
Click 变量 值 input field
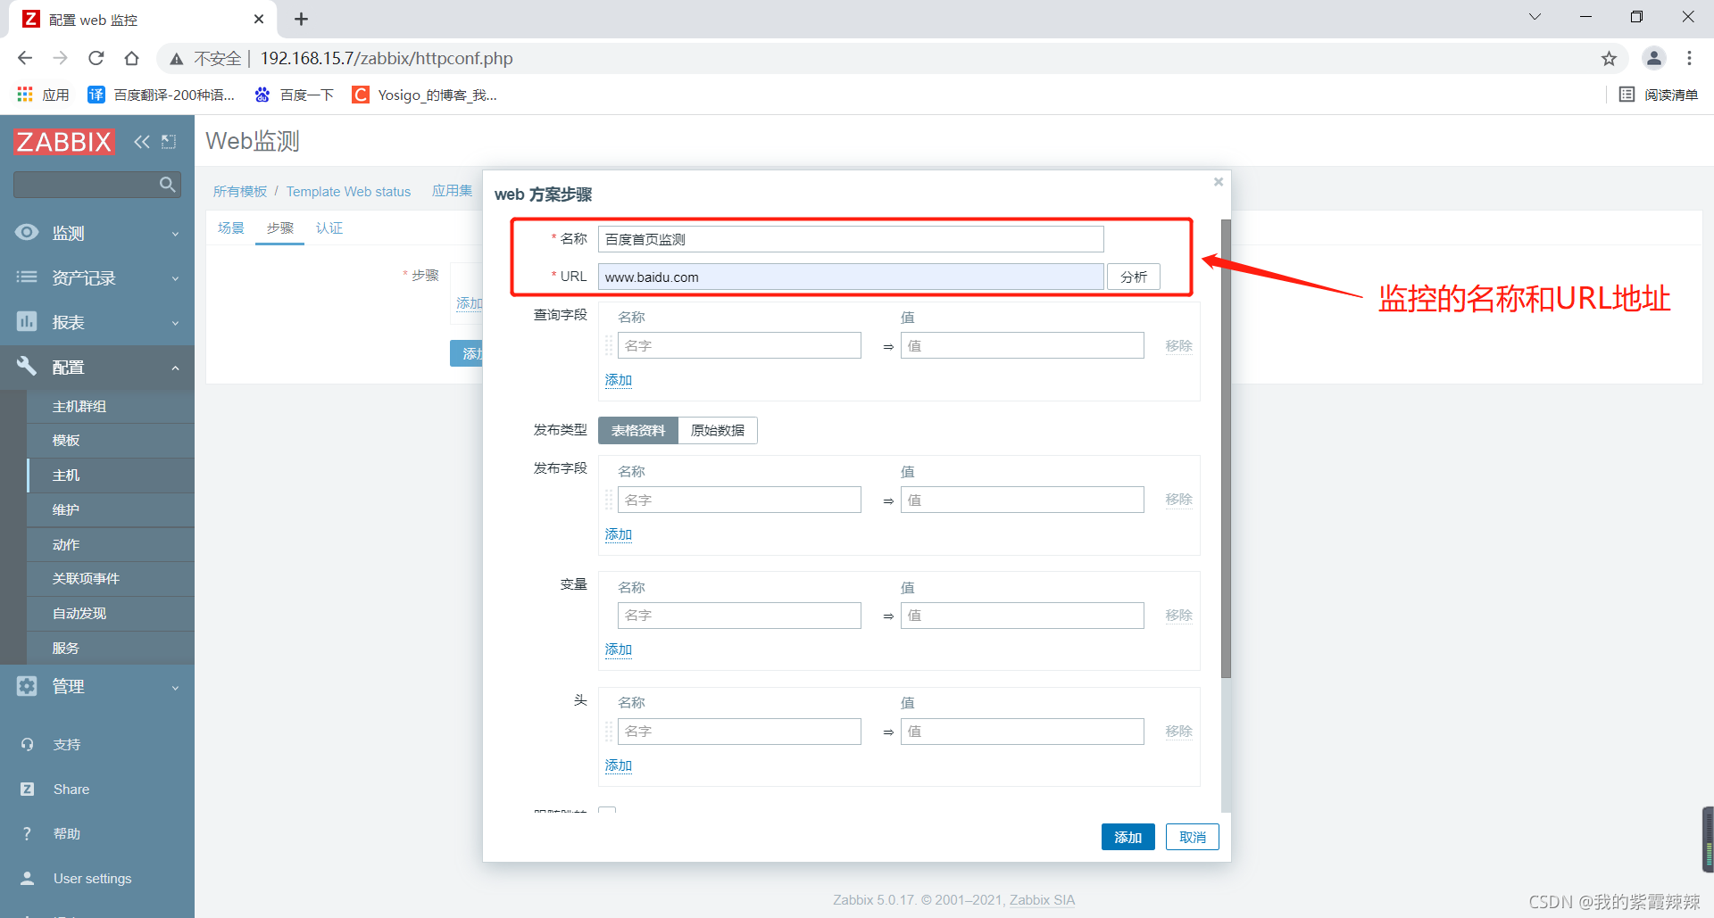click(x=1022, y=616)
